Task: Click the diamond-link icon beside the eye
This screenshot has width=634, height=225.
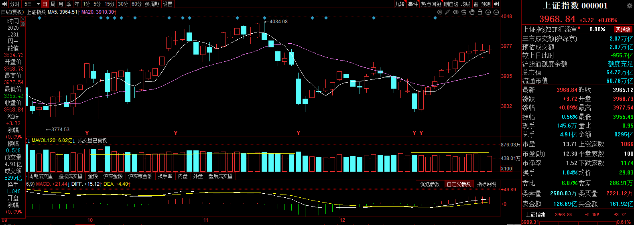Action: (x=448, y=12)
